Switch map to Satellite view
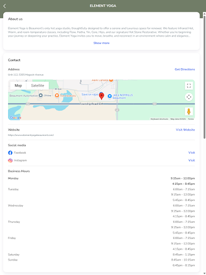Viewport: 206px width, 275px height. coord(38,85)
